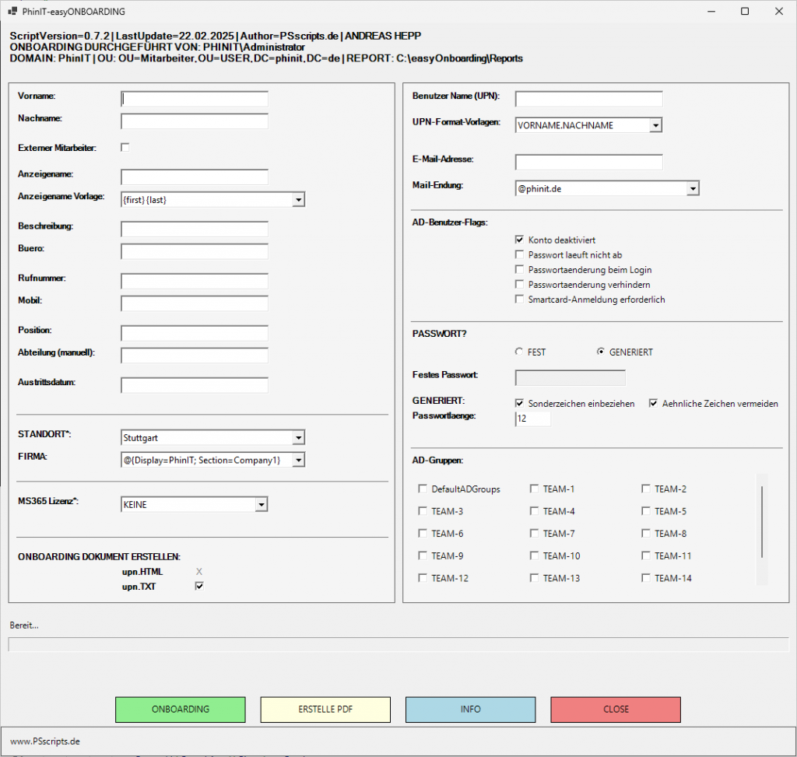Enable the Externer Mitarbeiter checkbox
The image size is (797, 757).
[125, 147]
